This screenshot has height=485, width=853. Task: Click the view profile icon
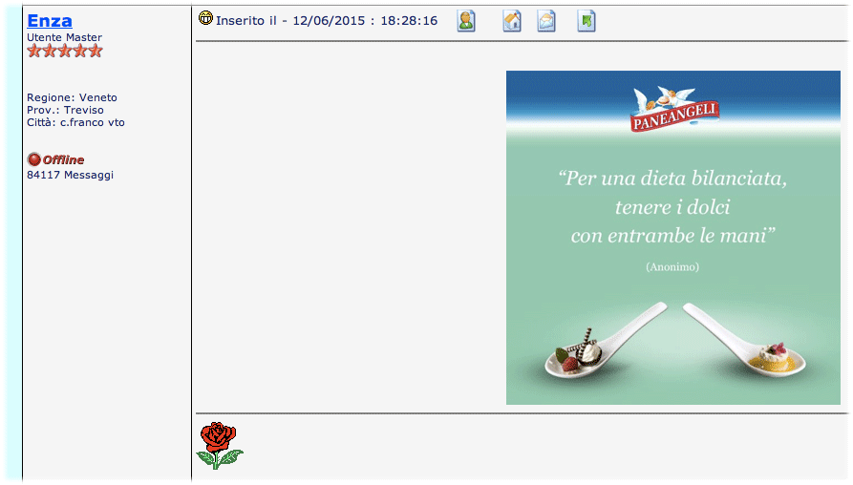466,21
